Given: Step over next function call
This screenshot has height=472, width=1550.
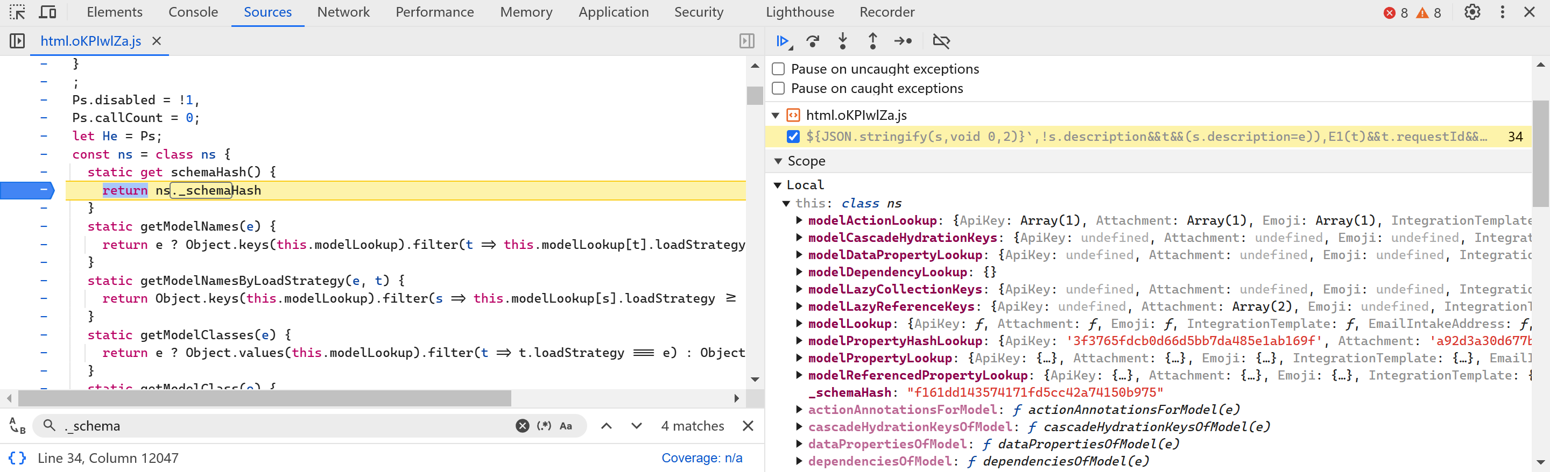Looking at the screenshot, I should point(813,41).
